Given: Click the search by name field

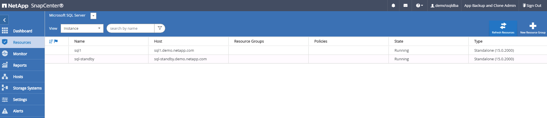Looking at the screenshot, I should 130,28.
